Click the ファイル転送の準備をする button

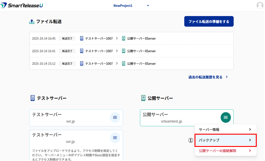tap(209, 21)
